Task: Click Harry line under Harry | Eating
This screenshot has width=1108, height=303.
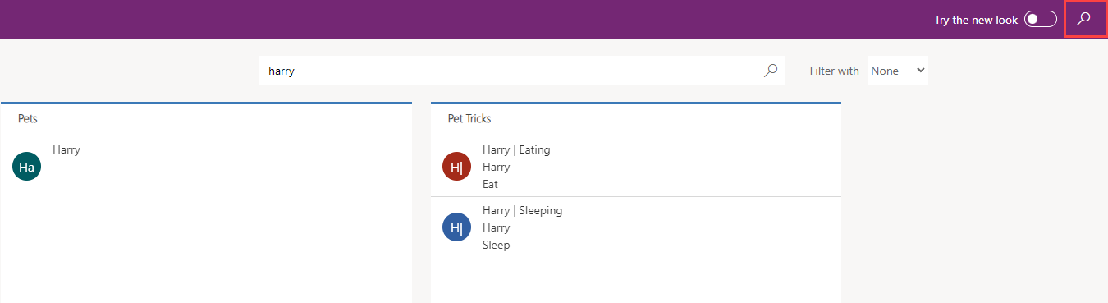Action: click(497, 167)
